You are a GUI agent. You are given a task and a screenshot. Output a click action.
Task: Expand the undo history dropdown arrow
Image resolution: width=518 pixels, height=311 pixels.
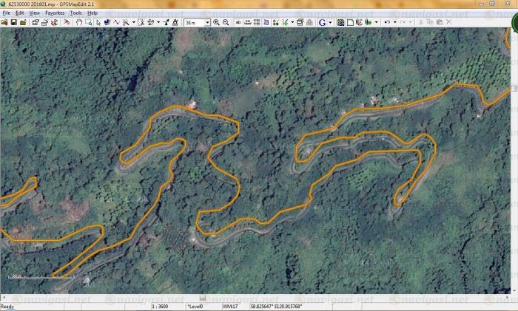click(394, 22)
